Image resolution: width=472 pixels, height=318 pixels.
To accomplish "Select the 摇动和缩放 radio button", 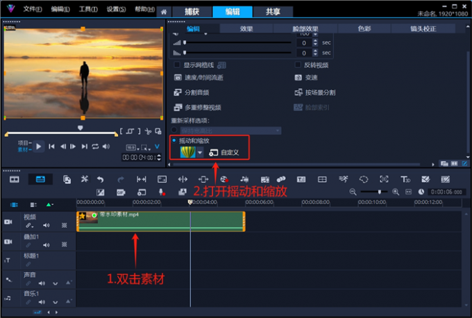I will pyautogui.click(x=174, y=141).
